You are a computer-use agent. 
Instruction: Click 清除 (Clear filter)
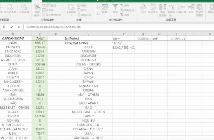click(125, 6)
